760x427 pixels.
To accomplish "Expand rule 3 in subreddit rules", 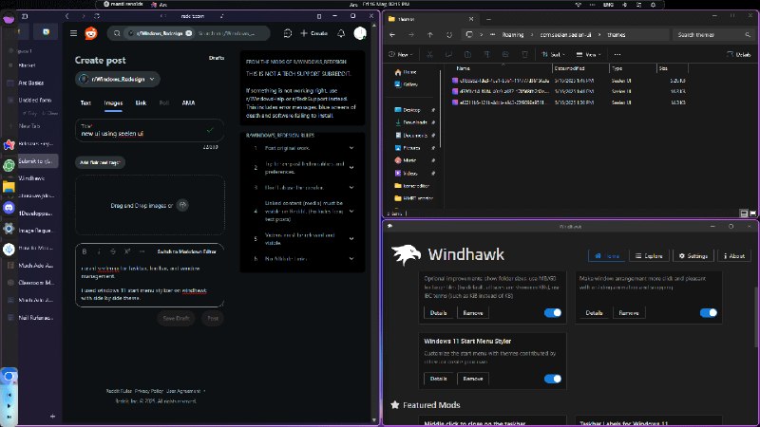I will click(x=351, y=187).
